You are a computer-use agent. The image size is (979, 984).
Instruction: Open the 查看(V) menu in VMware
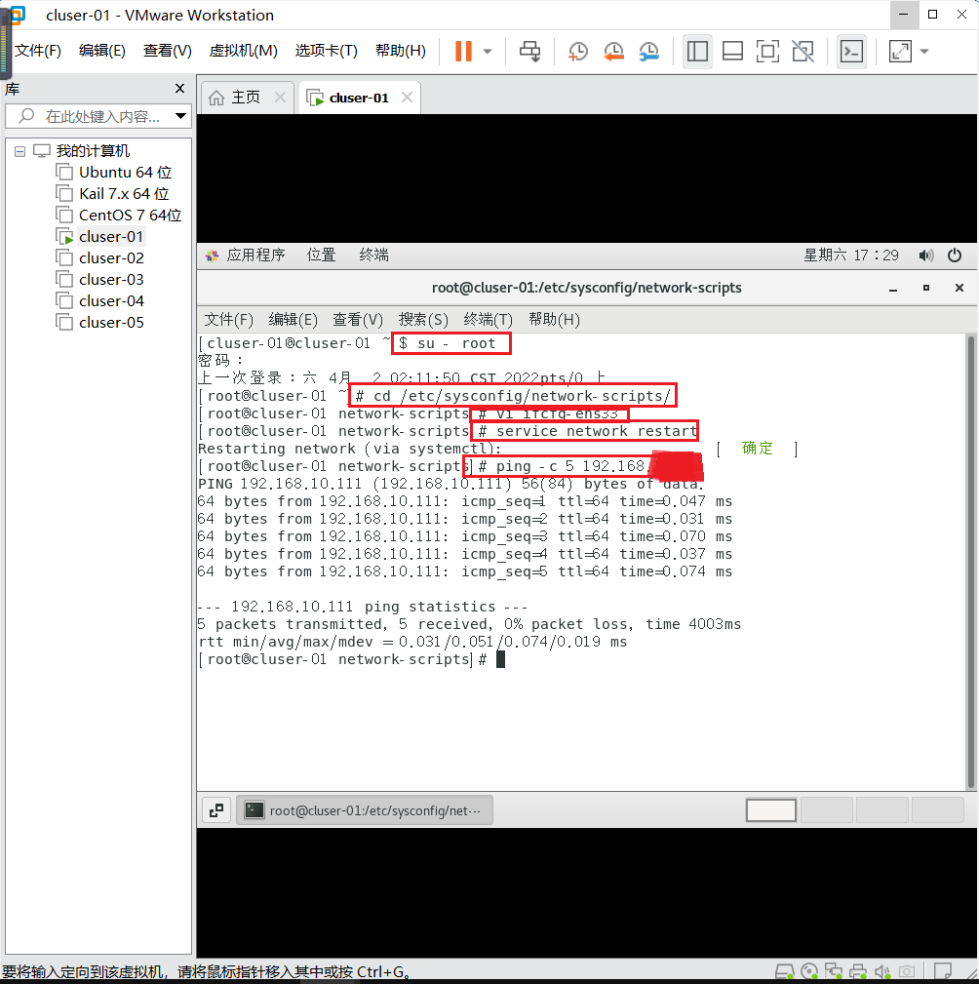(x=168, y=51)
